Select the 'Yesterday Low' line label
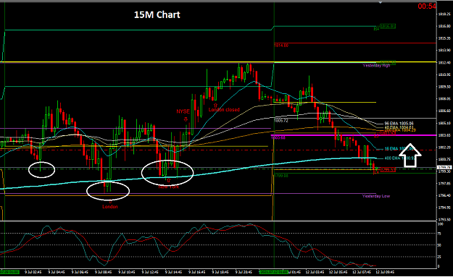This screenshot has width=453, height=277. point(376,196)
